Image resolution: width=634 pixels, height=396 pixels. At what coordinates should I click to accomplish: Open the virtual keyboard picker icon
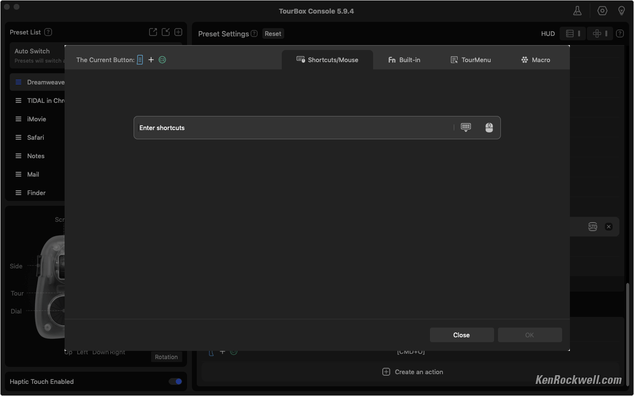(465, 128)
